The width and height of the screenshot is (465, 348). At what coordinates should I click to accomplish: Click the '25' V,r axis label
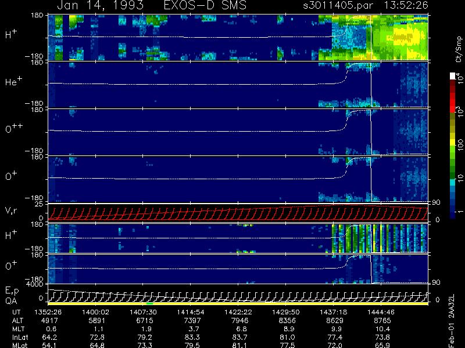[x=39, y=204]
